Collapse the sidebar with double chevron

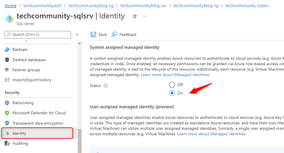coord(77,34)
